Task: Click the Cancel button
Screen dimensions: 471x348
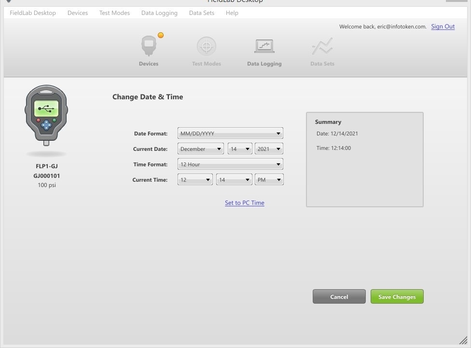Action: pos(339,296)
